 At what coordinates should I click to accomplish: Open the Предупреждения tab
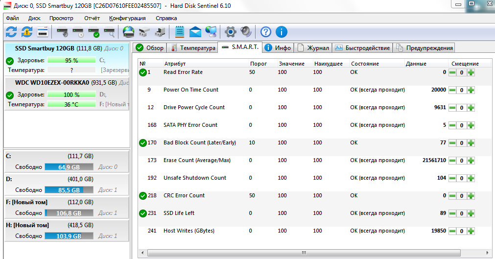click(x=424, y=47)
